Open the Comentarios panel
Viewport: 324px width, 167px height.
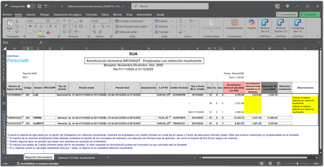287,14
